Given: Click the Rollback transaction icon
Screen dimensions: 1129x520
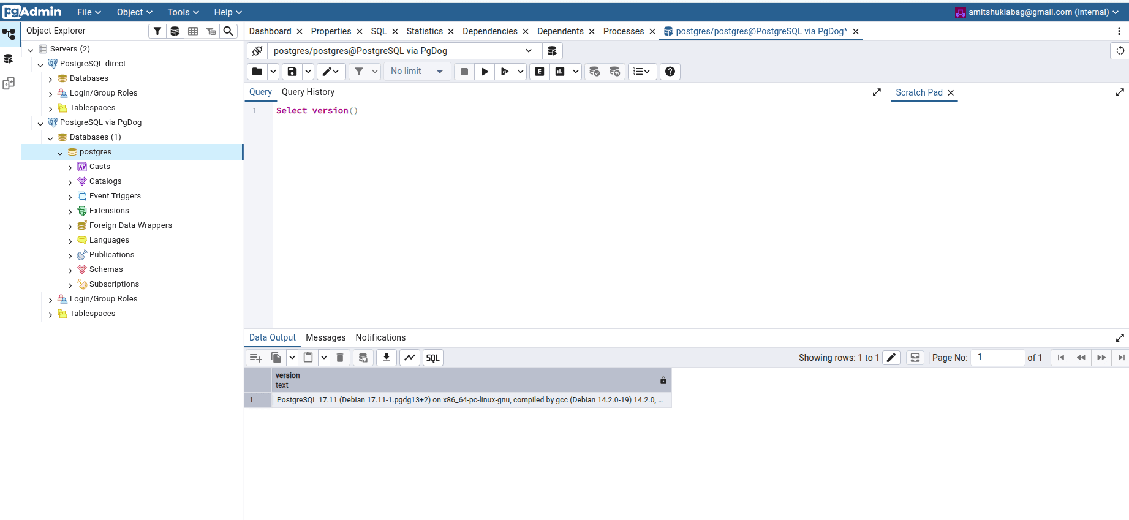Looking at the screenshot, I should [x=615, y=72].
